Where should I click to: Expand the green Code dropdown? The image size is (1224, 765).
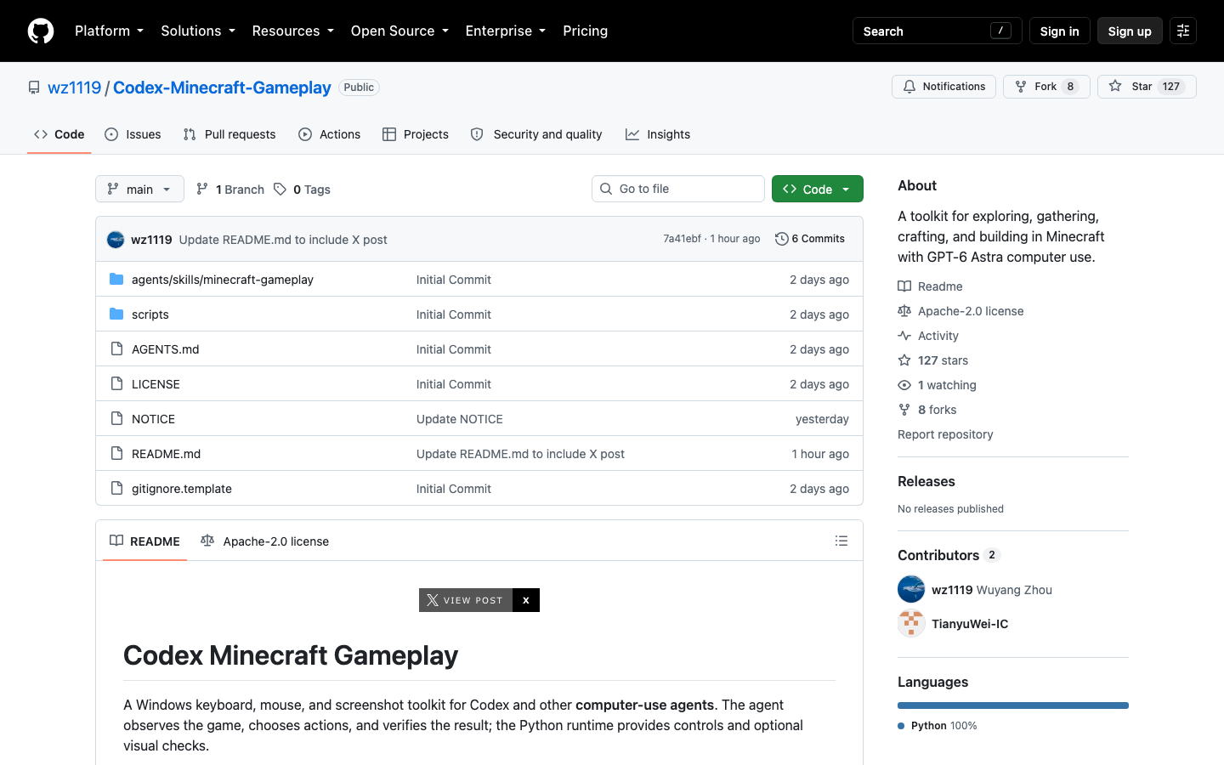click(818, 189)
